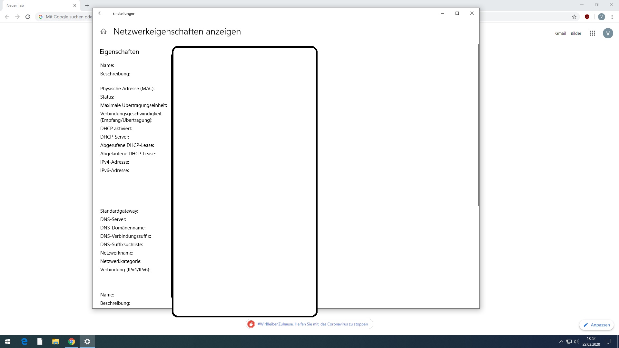Screen dimensions: 619x348
Task: Click the Anpassen button
Action: [596, 325]
